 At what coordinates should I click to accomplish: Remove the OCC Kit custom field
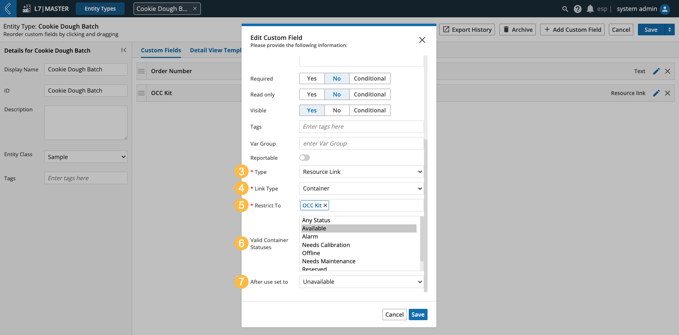668,93
